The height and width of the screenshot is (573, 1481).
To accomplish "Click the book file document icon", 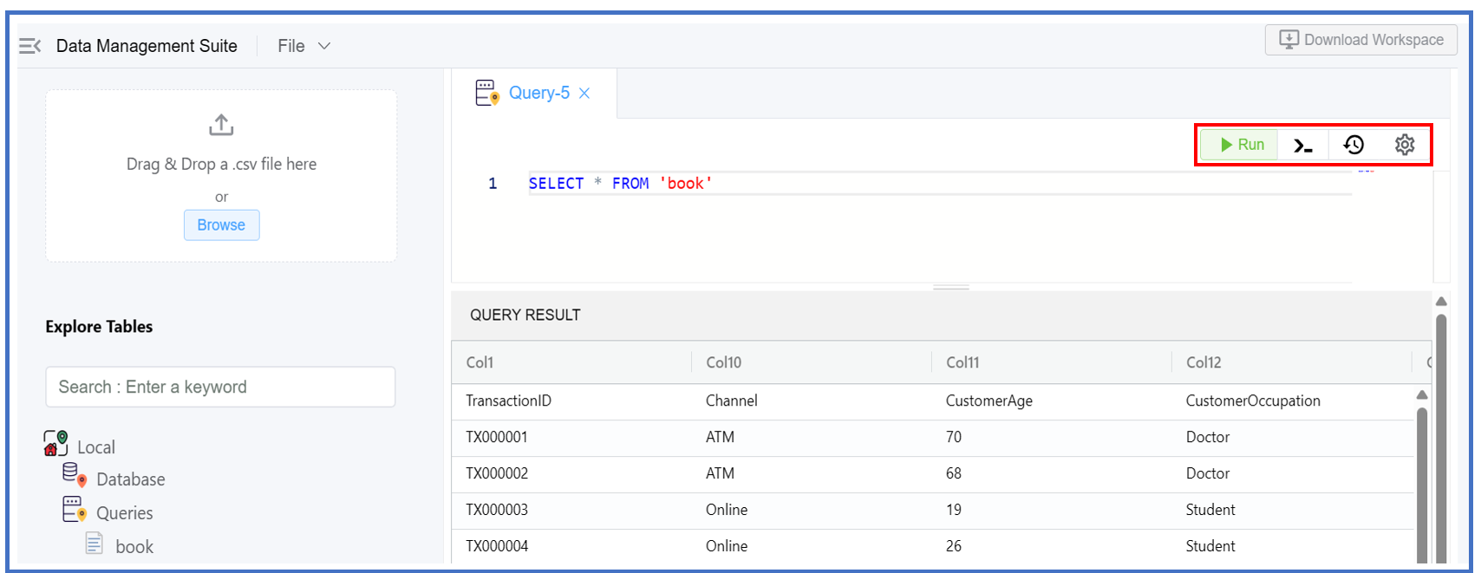I will (x=95, y=544).
